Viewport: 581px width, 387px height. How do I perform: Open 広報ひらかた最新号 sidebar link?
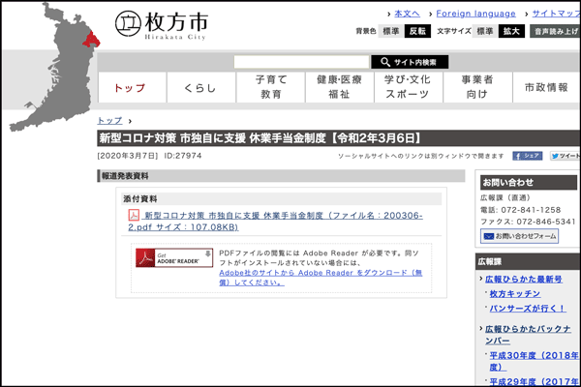524,279
